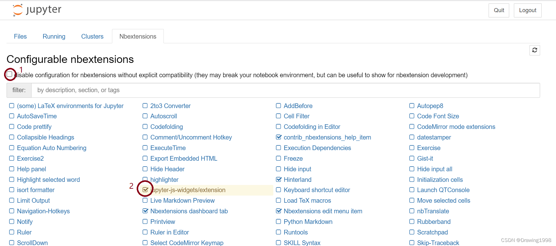
Task: Click the Logout button
Action: click(x=528, y=10)
